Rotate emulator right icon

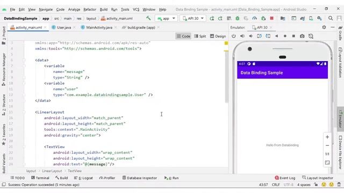click(268, 36)
